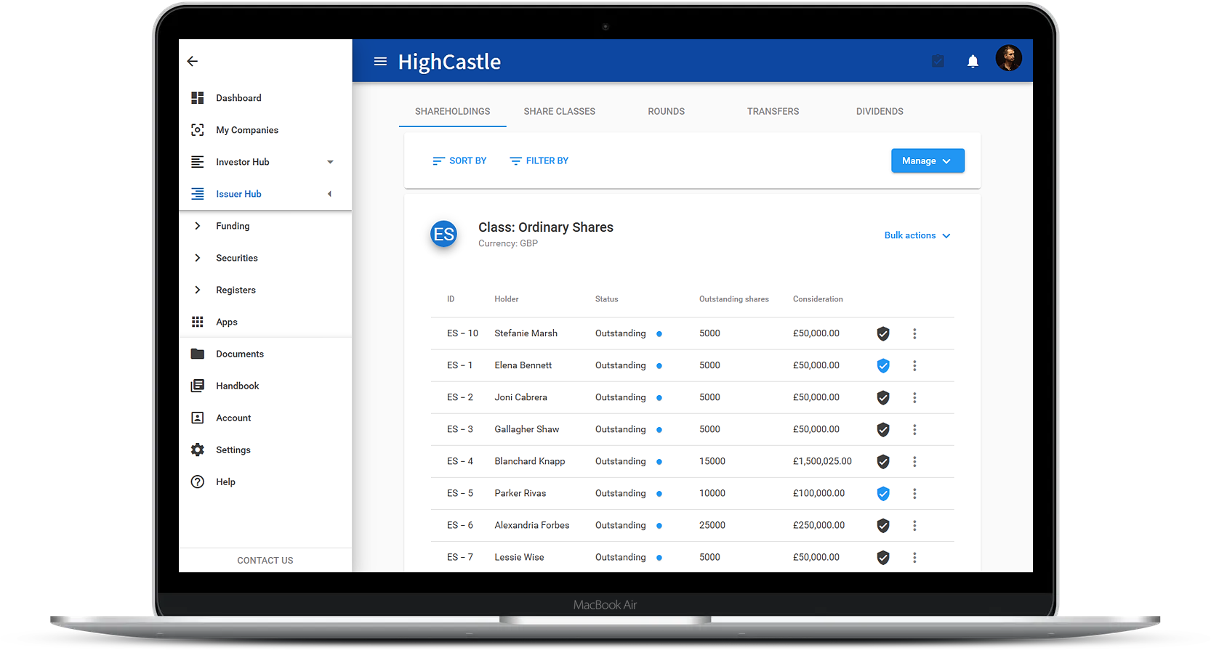The width and height of the screenshot is (1211, 650).
Task: Open more options for Blanchard Knapp row
Action: [914, 461]
